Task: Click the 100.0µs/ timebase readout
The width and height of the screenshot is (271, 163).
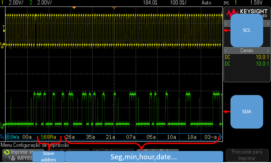Action: [178, 2]
